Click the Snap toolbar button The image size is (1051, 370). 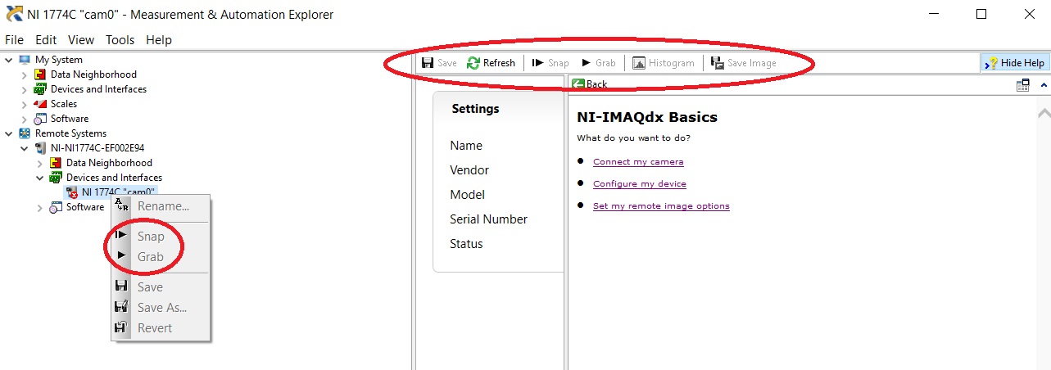(550, 63)
